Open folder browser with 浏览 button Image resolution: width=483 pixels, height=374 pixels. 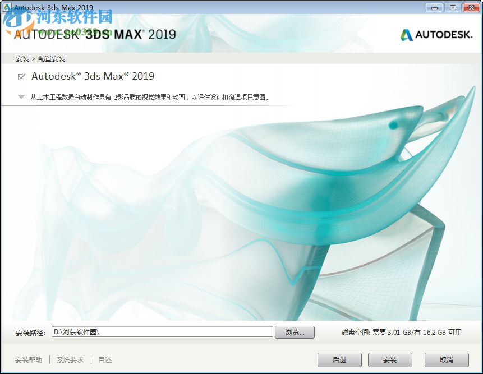(x=295, y=331)
